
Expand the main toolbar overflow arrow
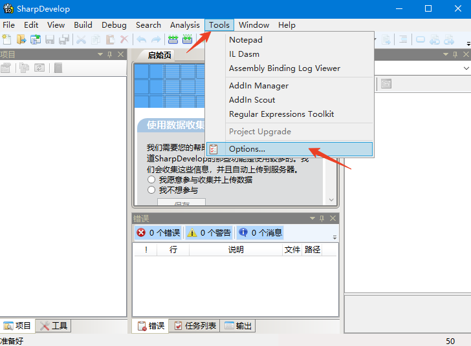pyautogui.click(x=468, y=44)
